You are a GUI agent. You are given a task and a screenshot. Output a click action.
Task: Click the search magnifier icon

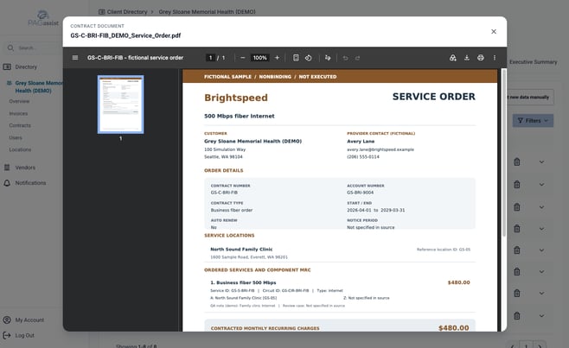click(x=10, y=47)
